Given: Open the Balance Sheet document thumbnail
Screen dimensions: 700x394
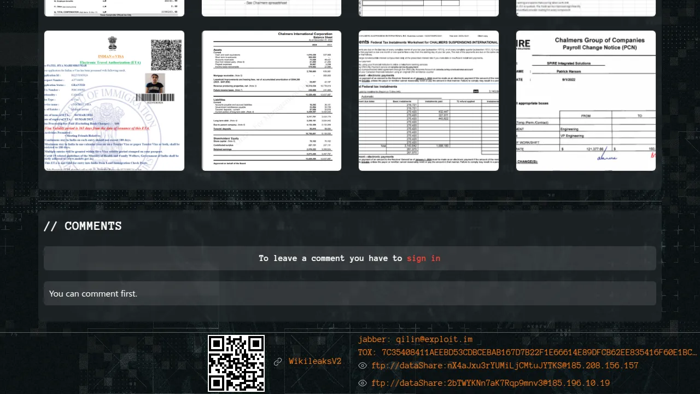Looking at the screenshot, I should point(271,101).
